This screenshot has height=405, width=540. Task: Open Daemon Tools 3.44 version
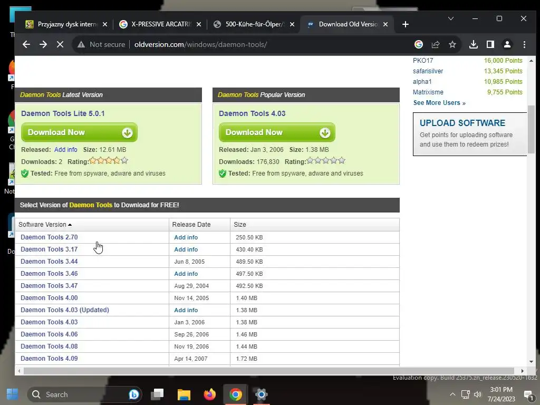(49, 262)
